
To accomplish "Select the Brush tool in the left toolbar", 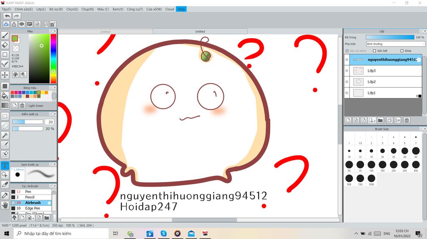I will coord(5,35).
